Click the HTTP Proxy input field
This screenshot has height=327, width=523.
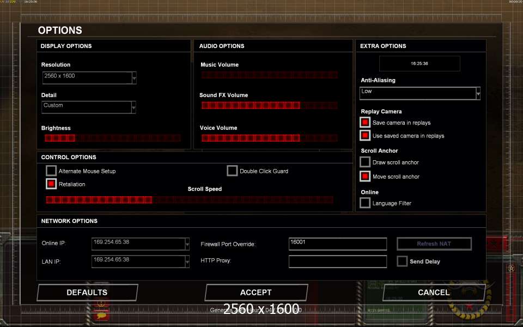click(338, 262)
